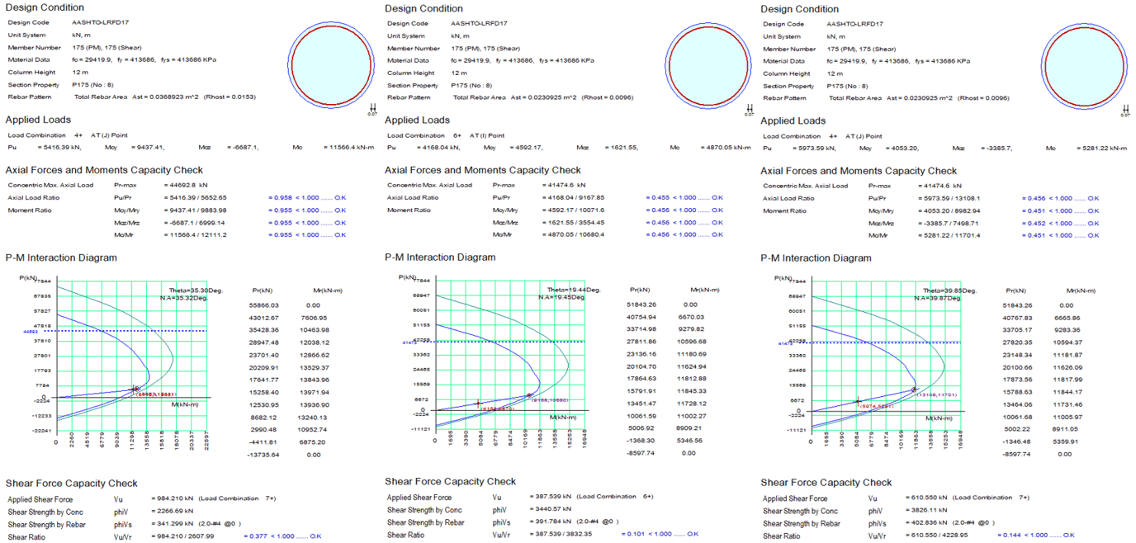The height and width of the screenshot is (543, 1136).
Task: Click the left report 'Design Condition' heading
Action: (x=45, y=8)
